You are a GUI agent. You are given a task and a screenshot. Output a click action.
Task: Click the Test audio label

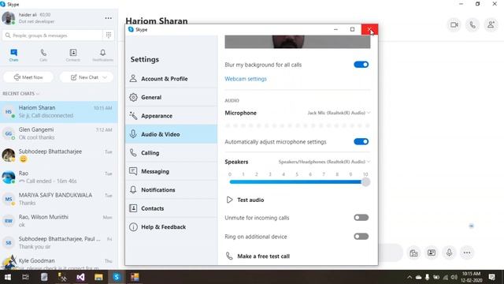(250, 200)
